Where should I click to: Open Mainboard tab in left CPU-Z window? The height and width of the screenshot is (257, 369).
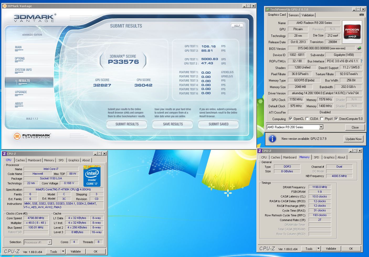click(x=34, y=160)
